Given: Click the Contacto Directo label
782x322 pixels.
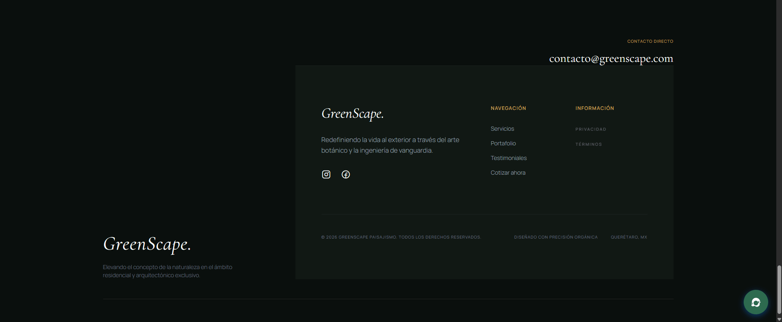Looking at the screenshot, I should tap(650, 42).
